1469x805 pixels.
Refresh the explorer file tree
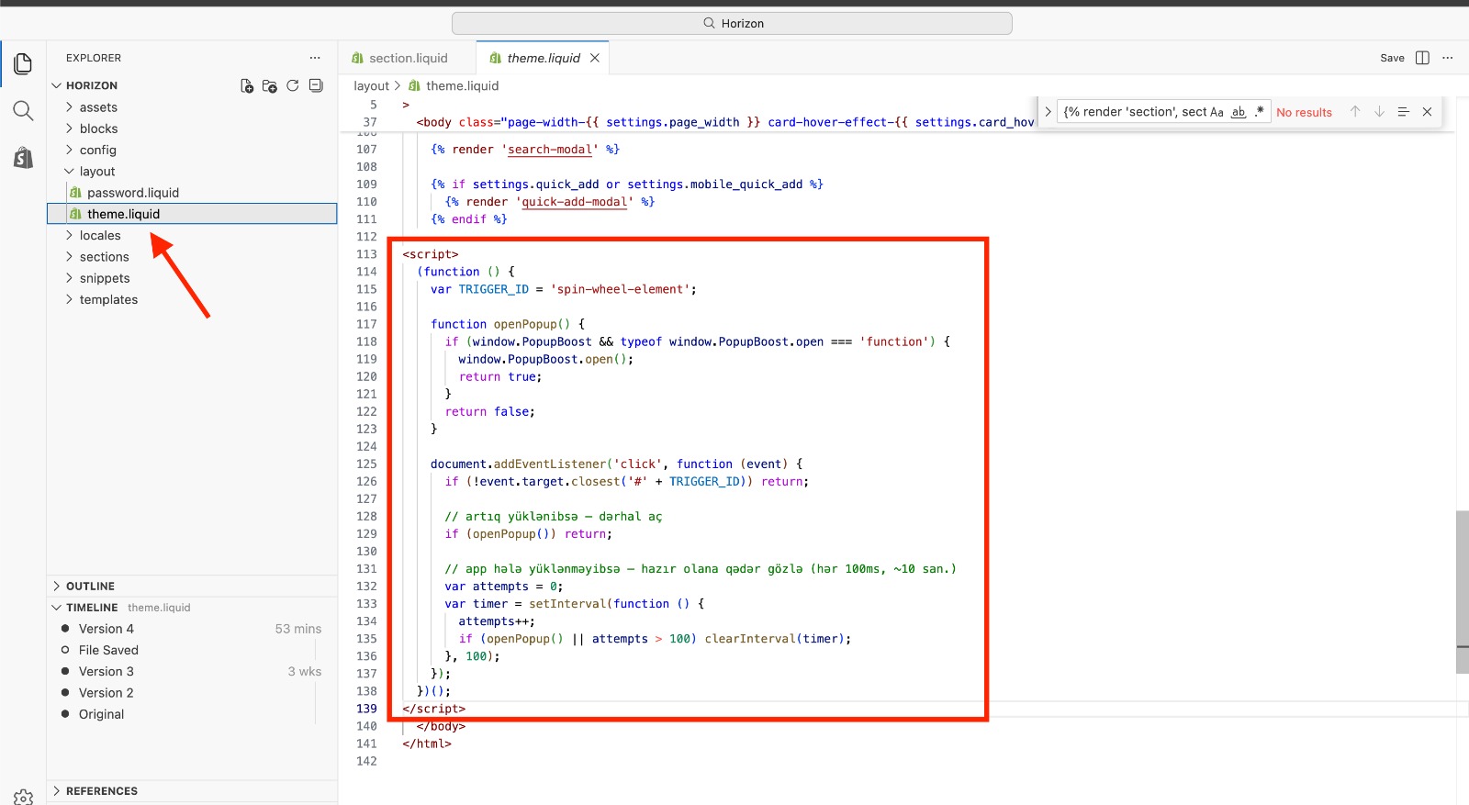click(293, 85)
